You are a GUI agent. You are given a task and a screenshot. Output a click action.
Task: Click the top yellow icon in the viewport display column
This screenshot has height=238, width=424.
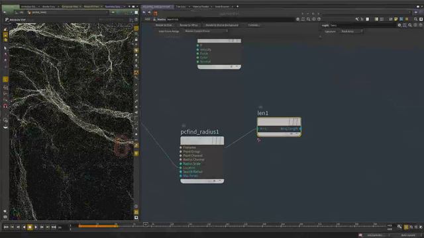(x=136, y=28)
